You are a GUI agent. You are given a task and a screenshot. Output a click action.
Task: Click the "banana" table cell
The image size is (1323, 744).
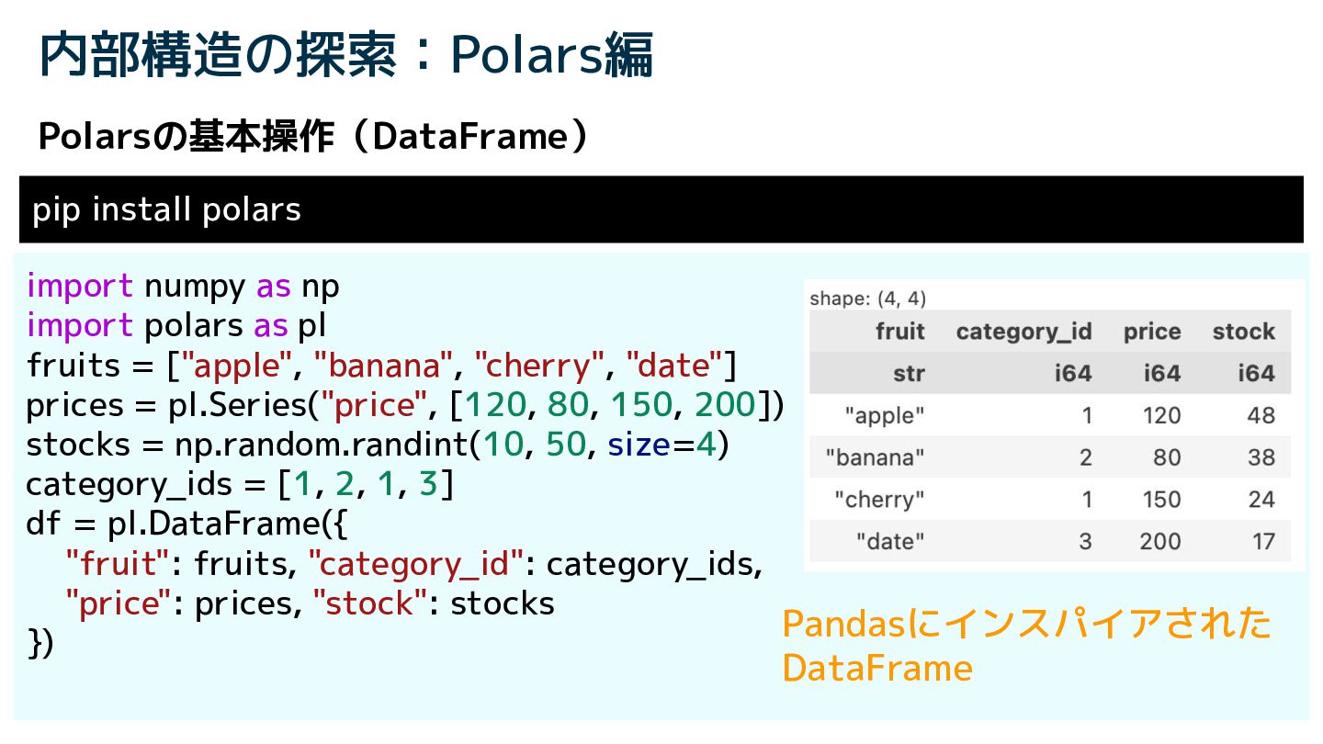click(876, 457)
